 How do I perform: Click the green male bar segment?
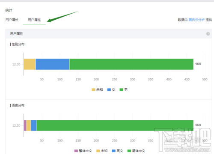pyautogui.click(x=131, y=64)
